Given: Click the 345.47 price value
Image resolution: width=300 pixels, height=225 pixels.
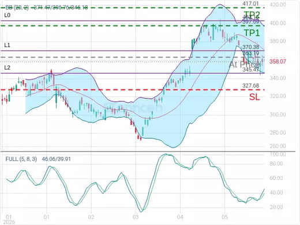Looking at the screenshot, I should tap(250, 69).
